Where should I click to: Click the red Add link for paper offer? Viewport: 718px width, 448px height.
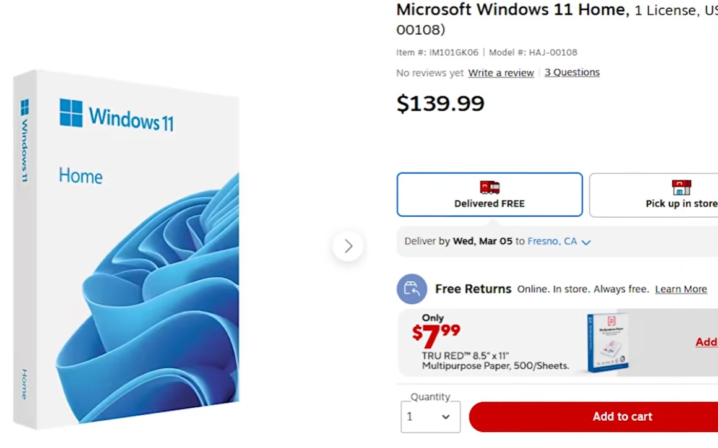pos(706,342)
